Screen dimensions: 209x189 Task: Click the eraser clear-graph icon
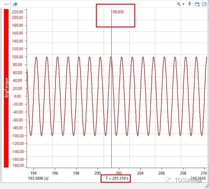click(15, 4)
